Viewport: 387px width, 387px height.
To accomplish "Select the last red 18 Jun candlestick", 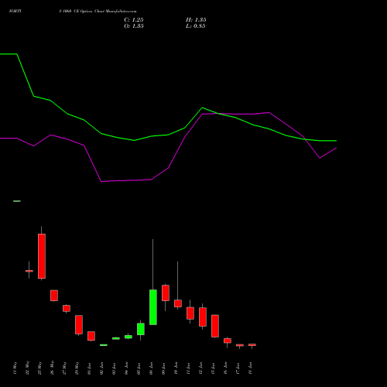I will [252, 344].
